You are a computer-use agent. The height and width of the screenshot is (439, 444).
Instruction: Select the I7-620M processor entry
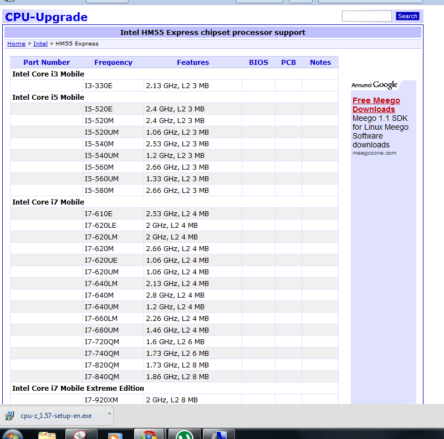tap(99, 248)
